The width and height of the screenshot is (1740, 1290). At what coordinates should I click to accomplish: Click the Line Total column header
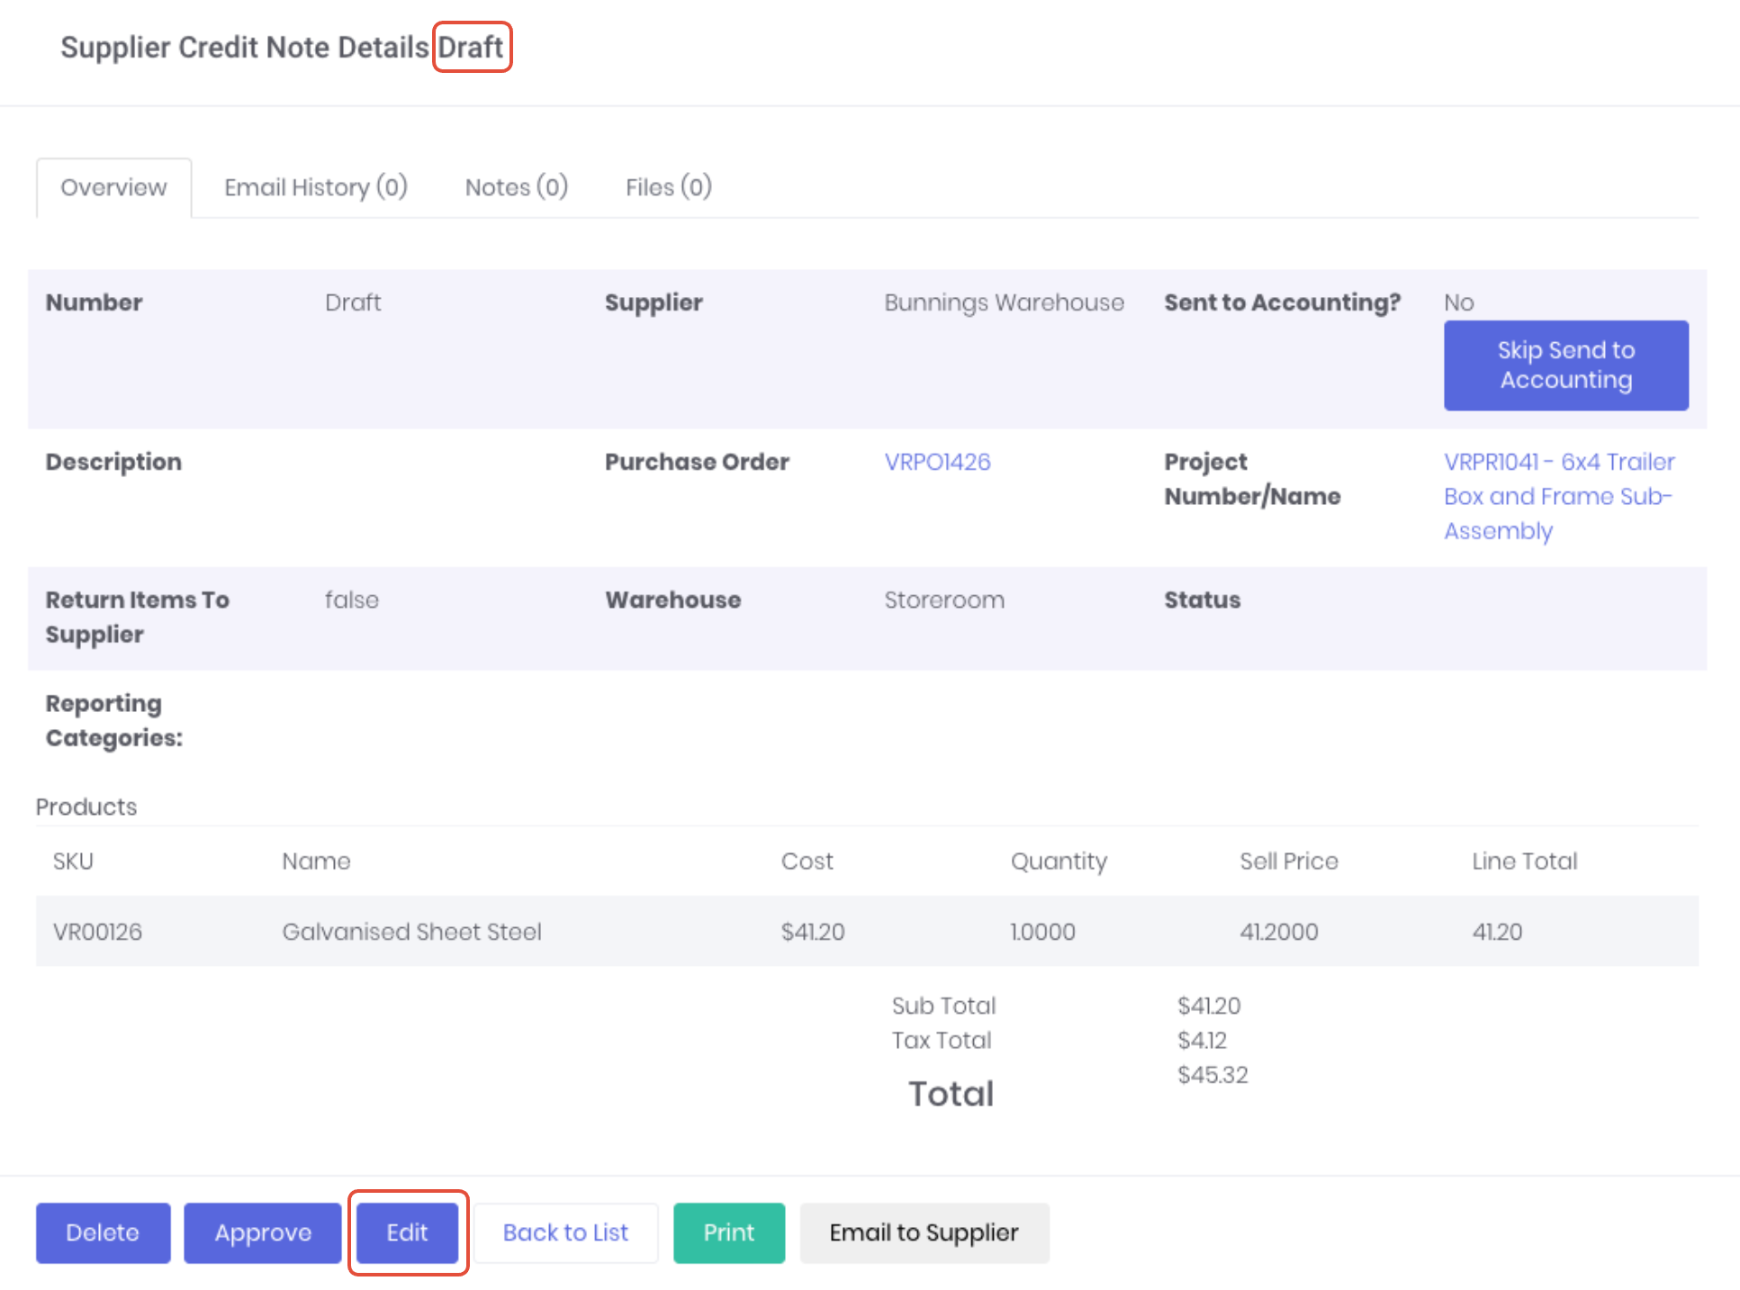click(1524, 862)
